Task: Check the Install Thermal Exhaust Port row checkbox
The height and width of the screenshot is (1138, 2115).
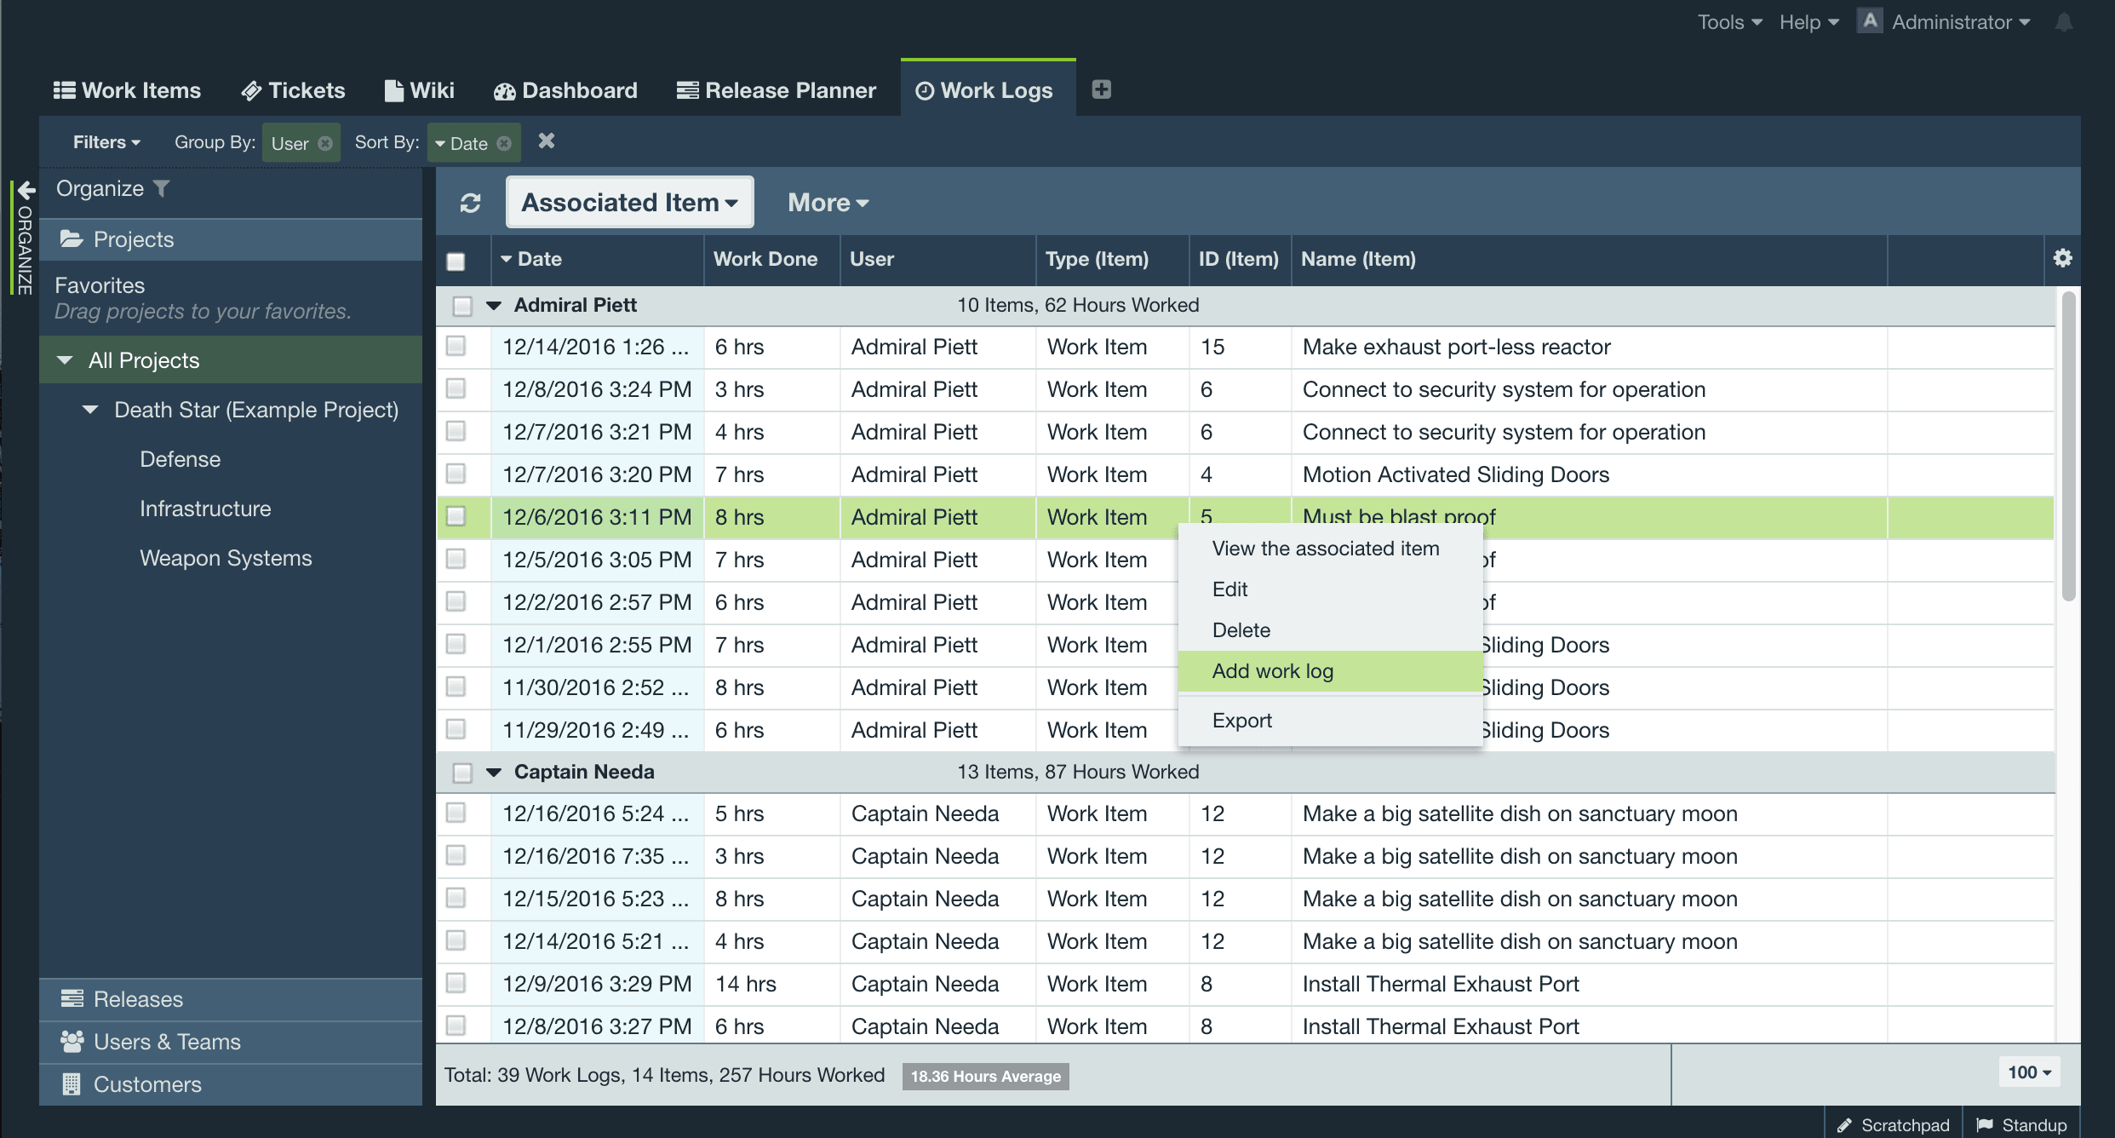Action: (x=457, y=984)
